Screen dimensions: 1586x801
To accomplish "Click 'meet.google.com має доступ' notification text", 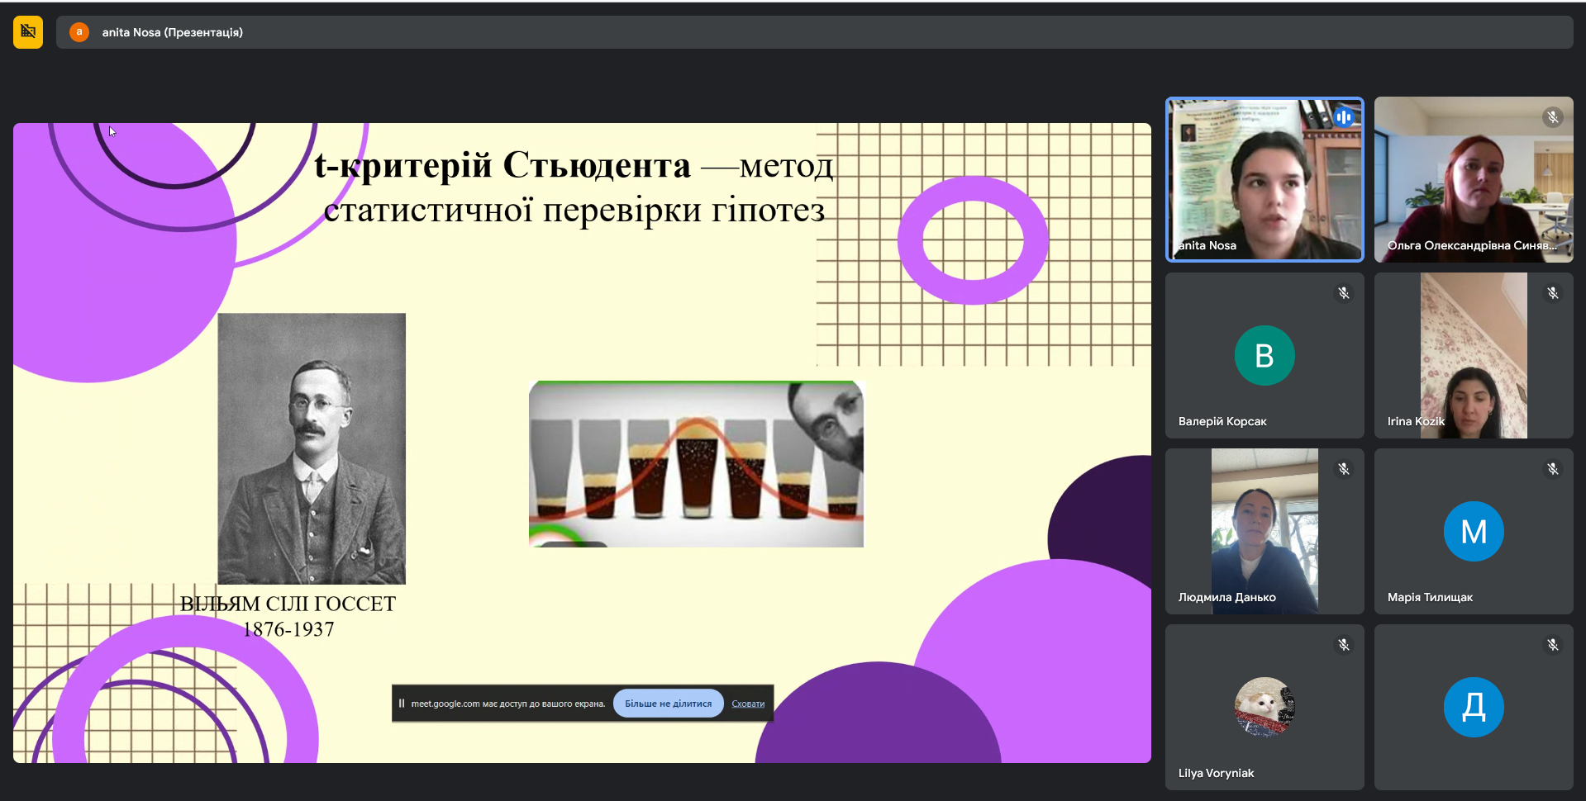I will coord(508,704).
